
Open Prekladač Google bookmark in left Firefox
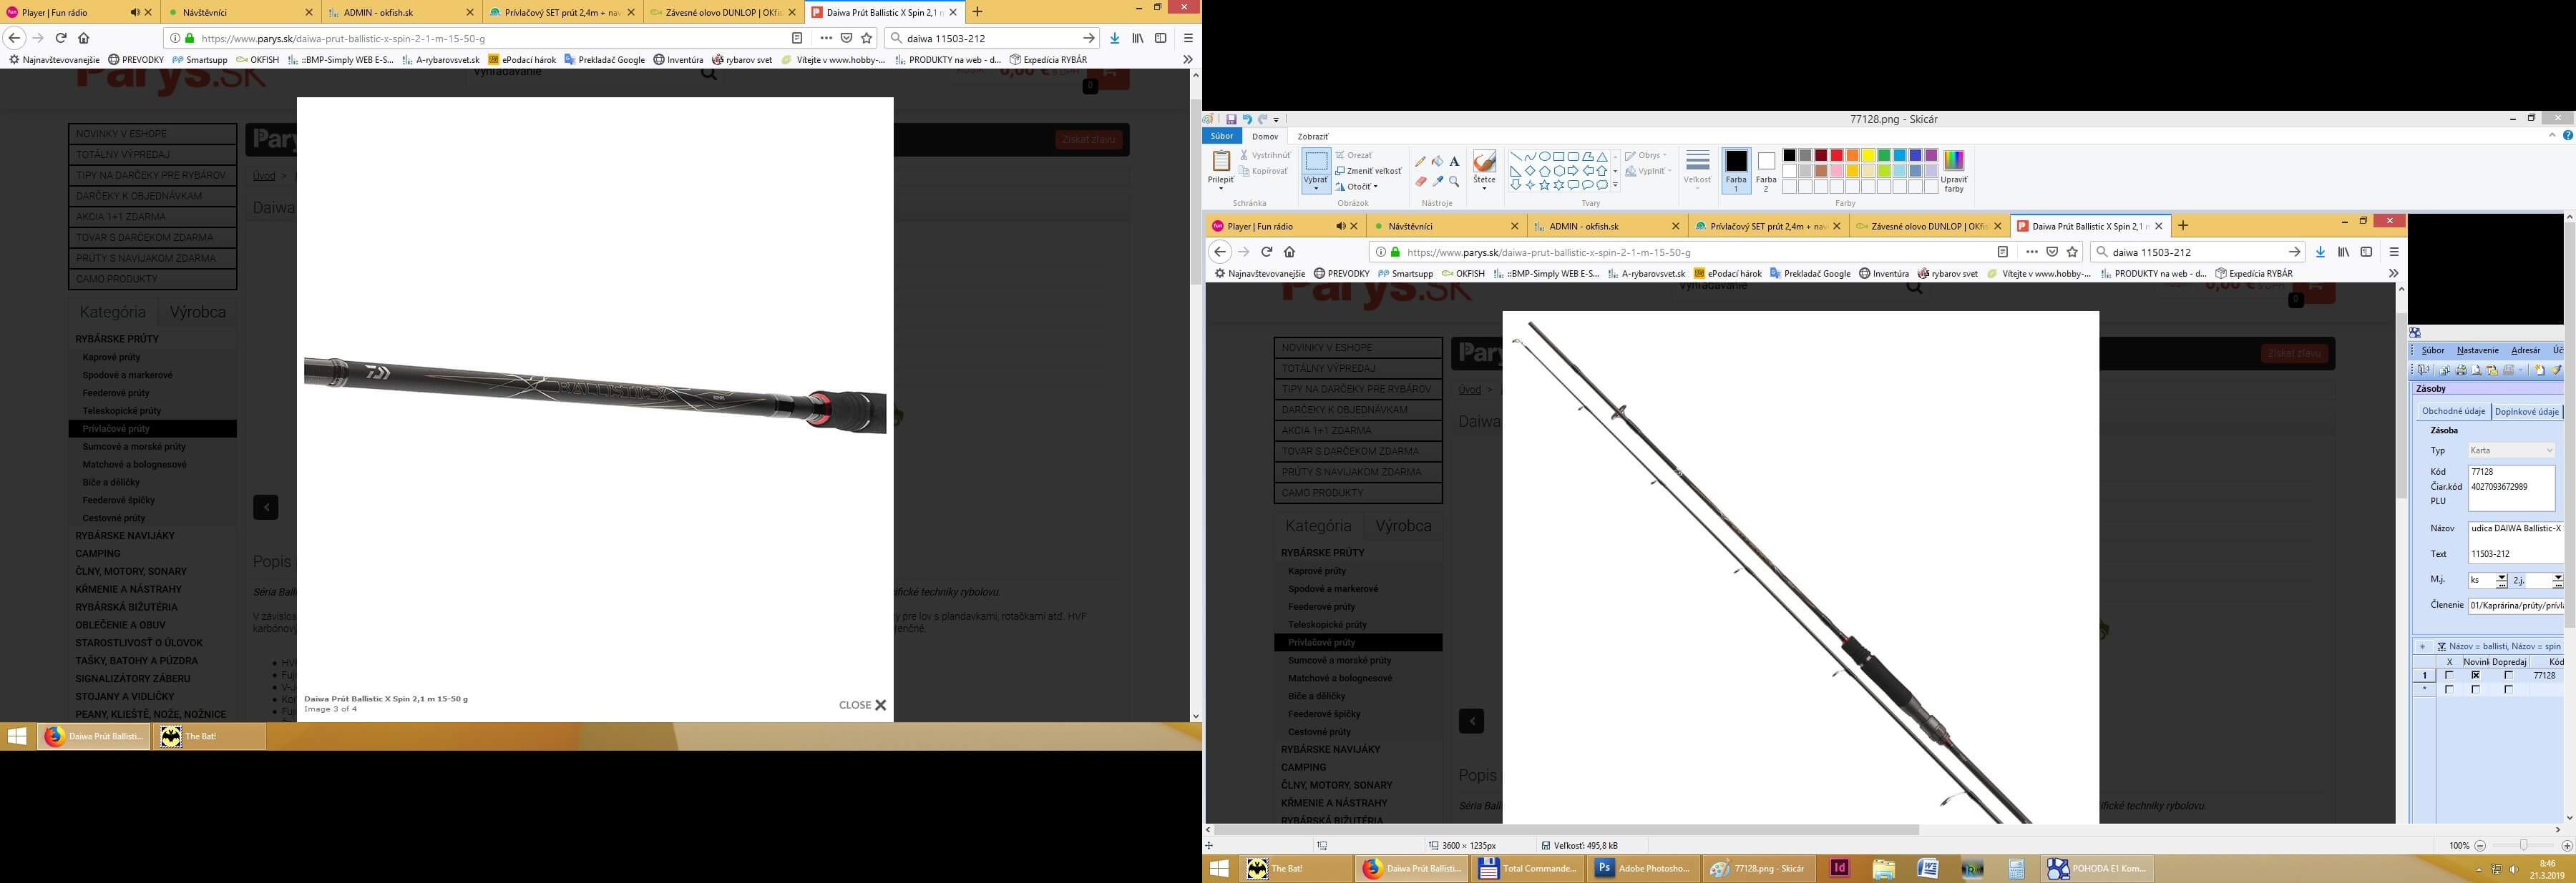(x=605, y=60)
